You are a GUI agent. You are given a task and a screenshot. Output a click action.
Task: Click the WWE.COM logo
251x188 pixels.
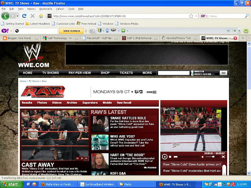[x=34, y=55]
